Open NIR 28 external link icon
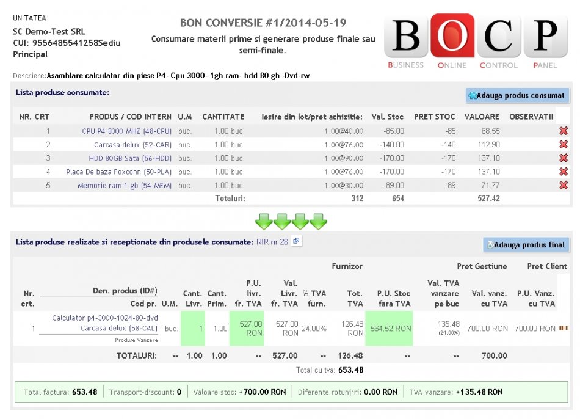The height and width of the screenshot is (419, 580). coord(296,241)
